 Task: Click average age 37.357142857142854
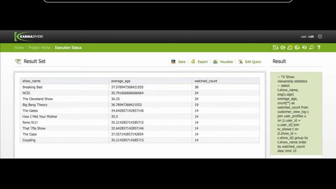coord(127,134)
